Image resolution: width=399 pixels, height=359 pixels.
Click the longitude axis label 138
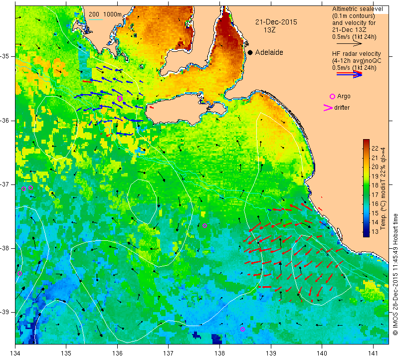coord(219,354)
